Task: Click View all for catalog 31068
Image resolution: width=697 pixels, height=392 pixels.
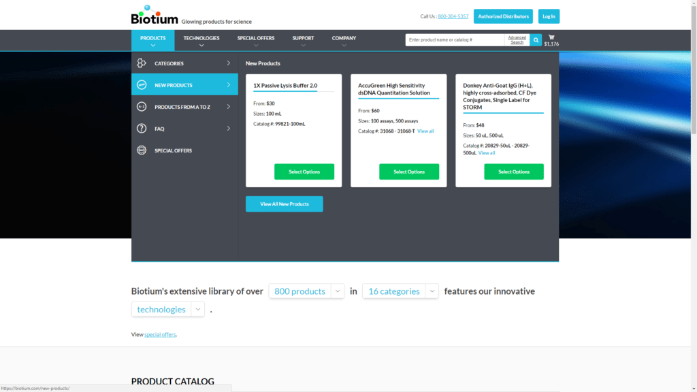Action: coord(425,131)
